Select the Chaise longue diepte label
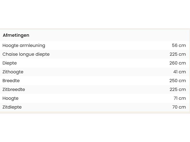Image resolution: width=190 pixels, height=142 pixels. coord(26,54)
